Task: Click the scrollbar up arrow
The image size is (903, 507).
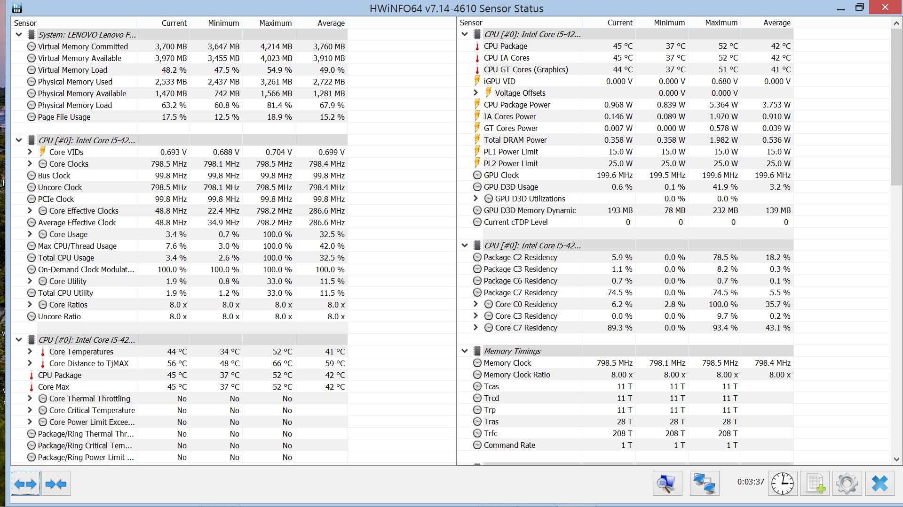Action: [896, 23]
